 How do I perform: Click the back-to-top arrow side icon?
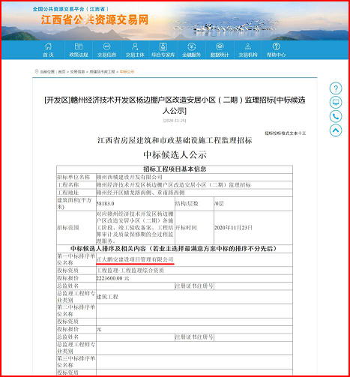click(336, 130)
